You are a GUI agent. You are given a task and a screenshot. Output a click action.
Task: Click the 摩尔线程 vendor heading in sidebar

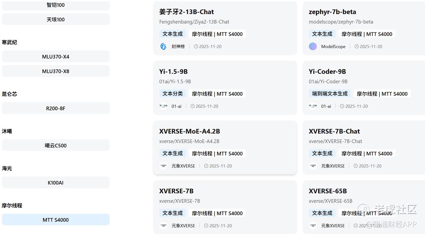click(12, 205)
